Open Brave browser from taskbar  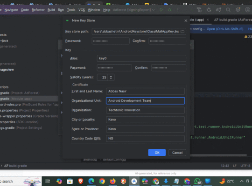point(81,181)
